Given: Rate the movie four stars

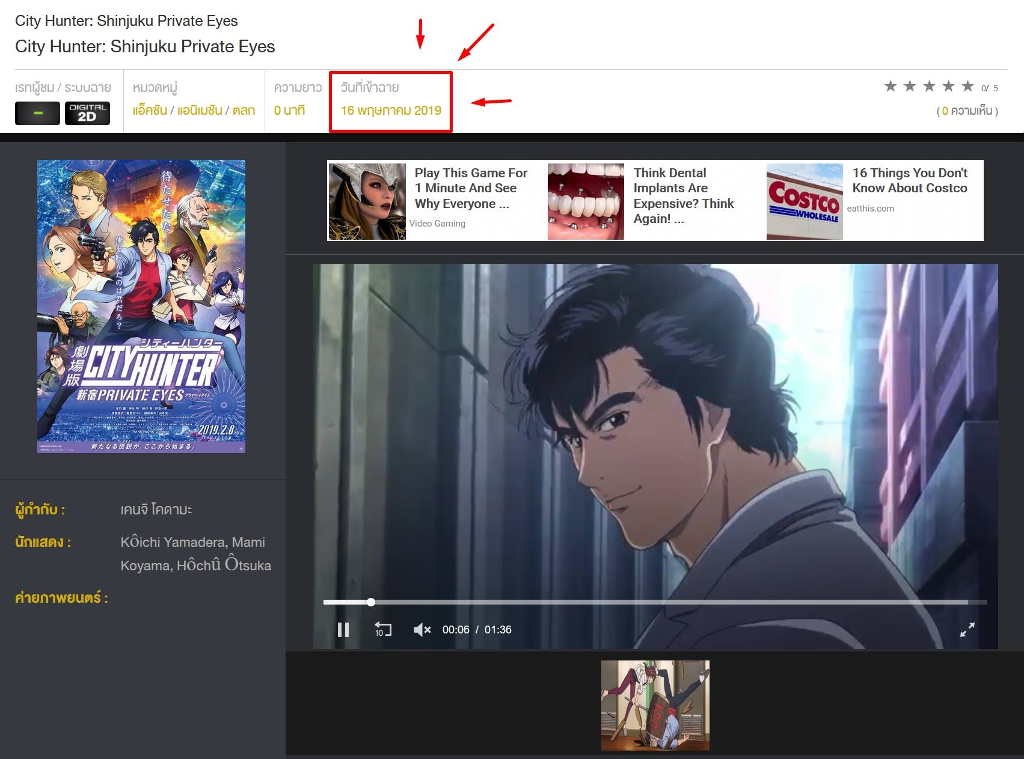Looking at the screenshot, I should click(x=948, y=87).
